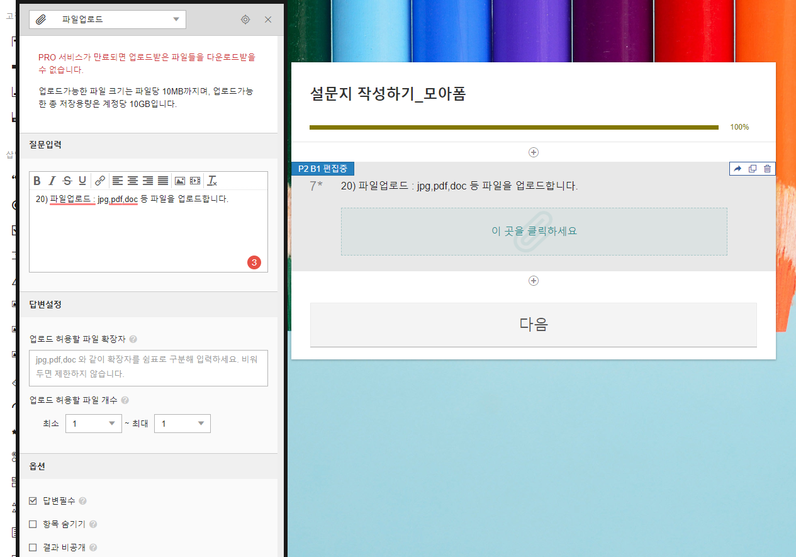The image size is (796, 557).
Task: Align question text right
Action: tap(148, 181)
